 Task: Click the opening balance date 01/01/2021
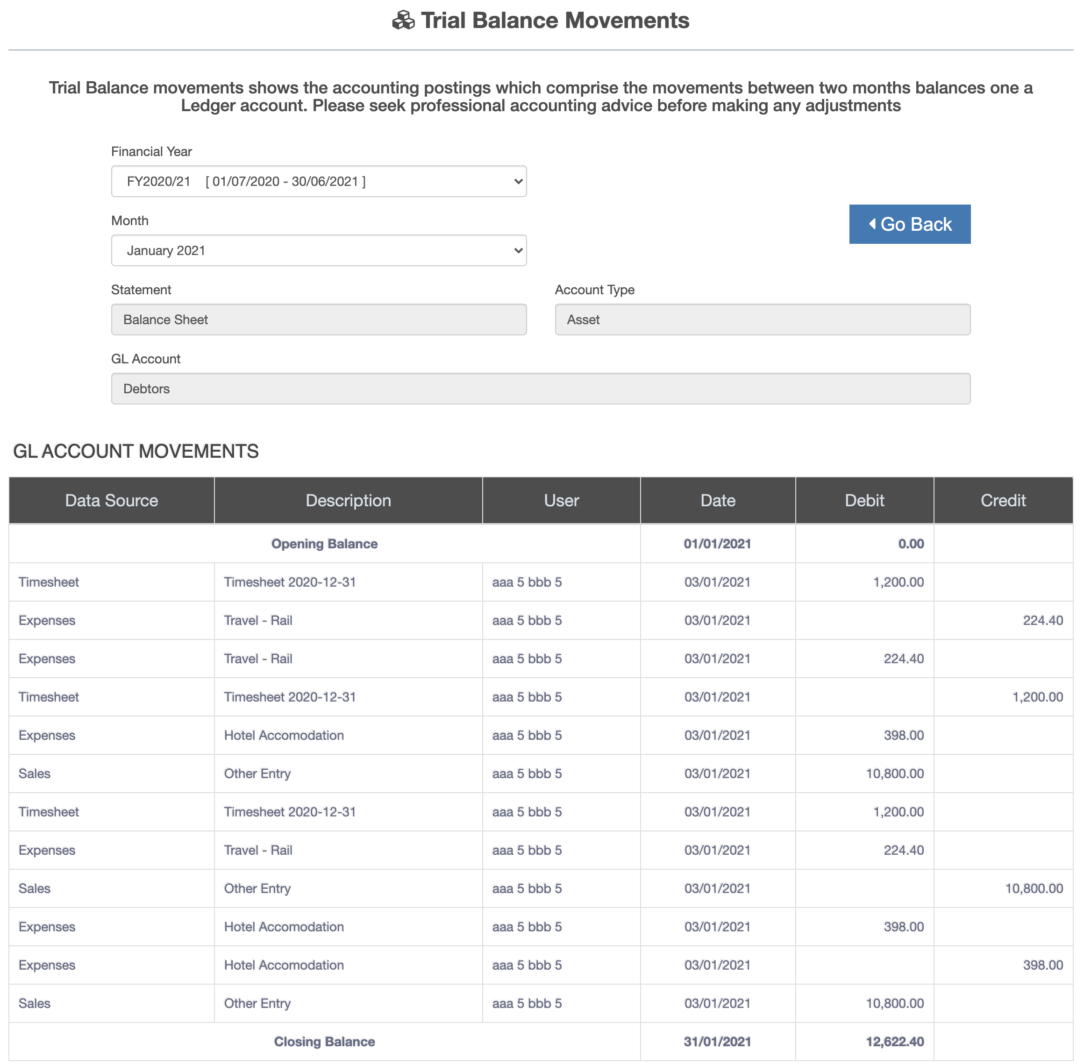pyautogui.click(x=717, y=544)
